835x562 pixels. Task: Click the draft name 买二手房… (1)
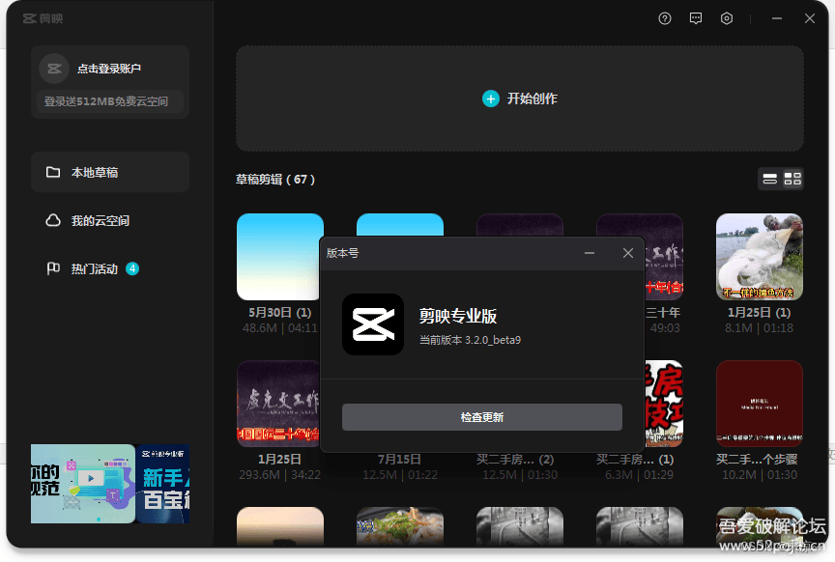pyautogui.click(x=635, y=460)
